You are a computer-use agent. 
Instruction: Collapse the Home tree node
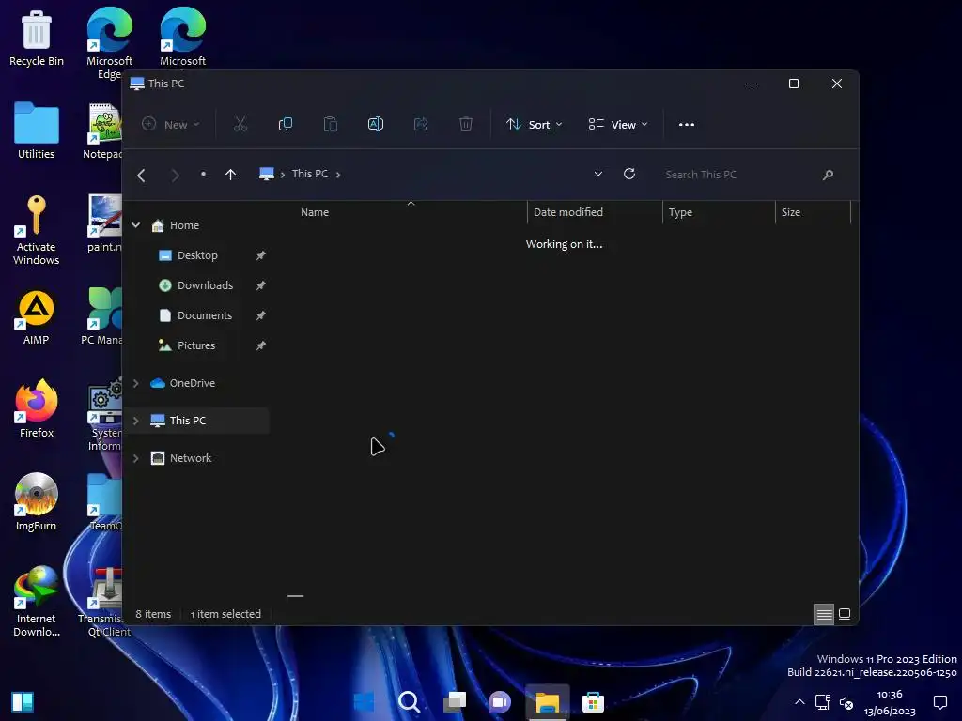[136, 225]
